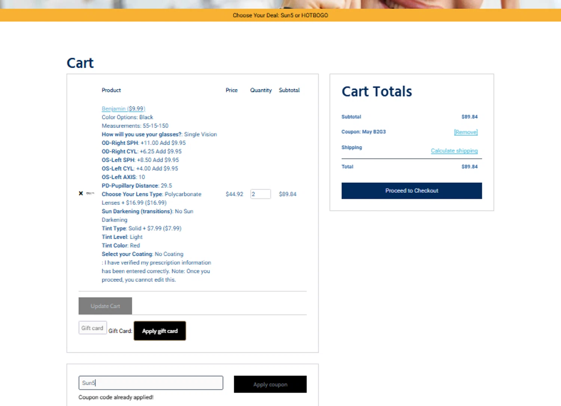The width and height of the screenshot is (561, 406).
Task: Click the Subtotal column header in the cart table
Action: point(289,90)
